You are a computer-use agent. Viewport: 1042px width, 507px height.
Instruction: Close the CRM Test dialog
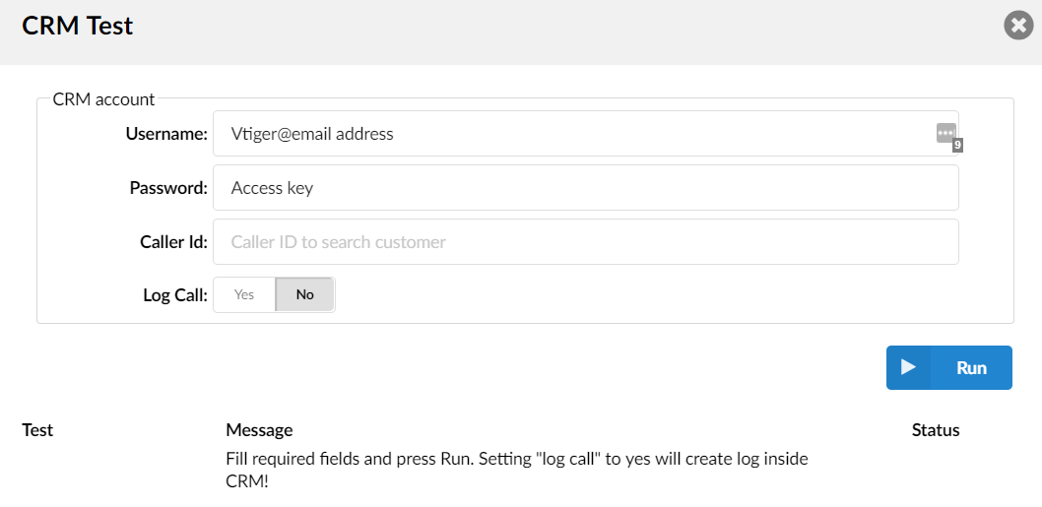[x=1018, y=26]
